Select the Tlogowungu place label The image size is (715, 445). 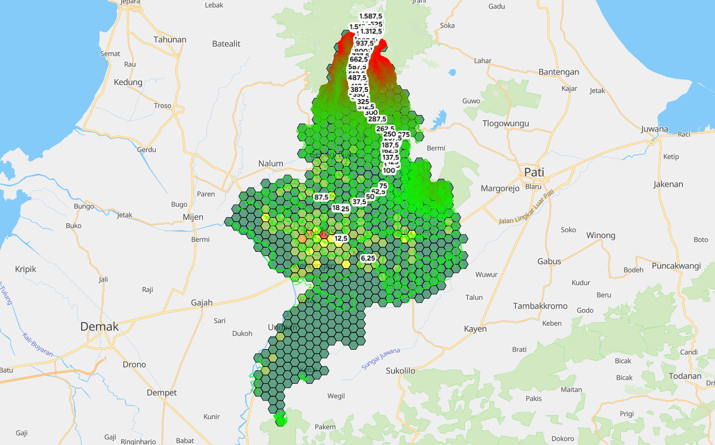pos(506,123)
